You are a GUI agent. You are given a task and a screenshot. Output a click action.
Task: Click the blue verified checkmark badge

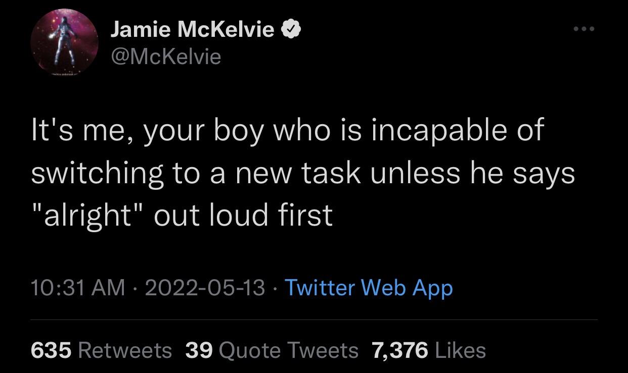(292, 31)
